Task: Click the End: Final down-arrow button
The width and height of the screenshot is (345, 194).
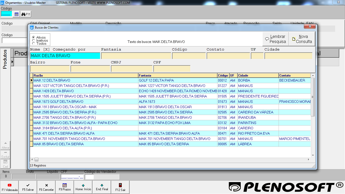Action: [102, 187]
